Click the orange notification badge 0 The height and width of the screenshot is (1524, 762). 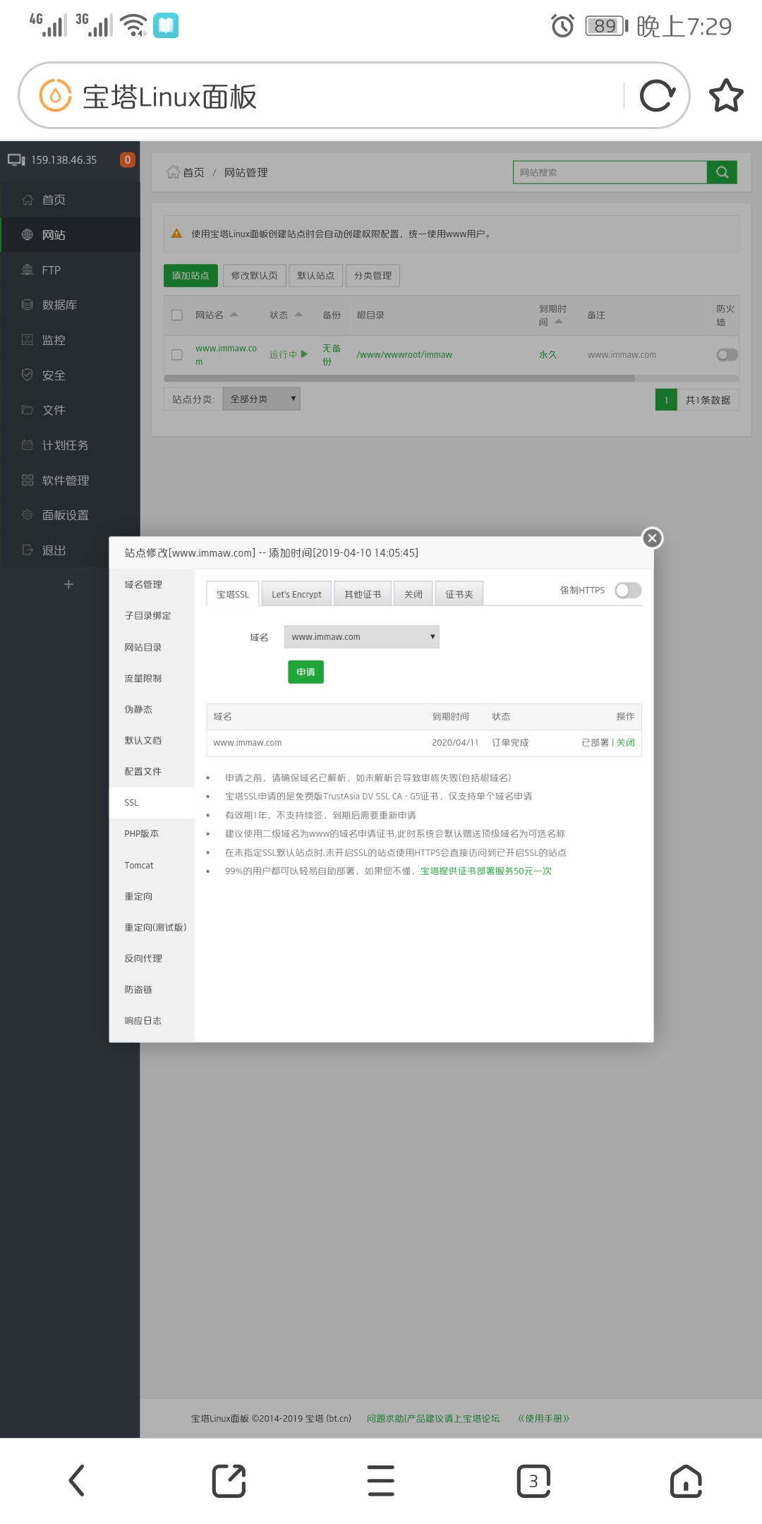pyautogui.click(x=128, y=160)
